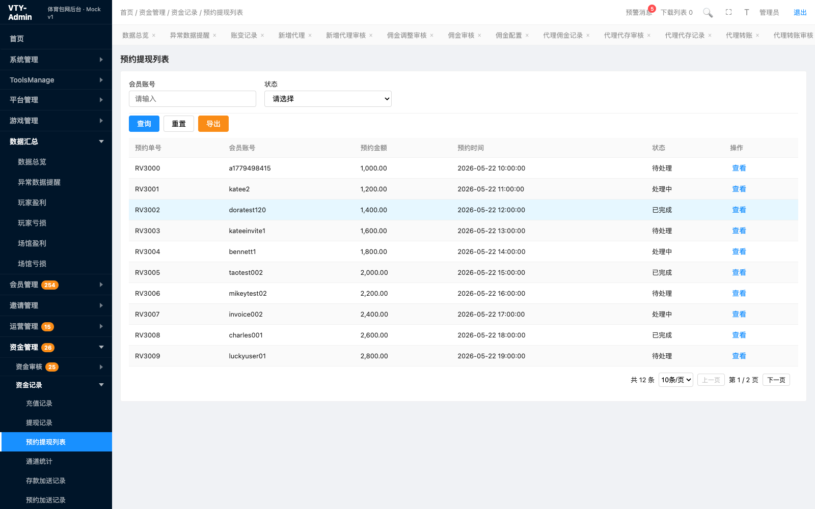Open the 10条/页 page size dropdown

[x=676, y=380]
